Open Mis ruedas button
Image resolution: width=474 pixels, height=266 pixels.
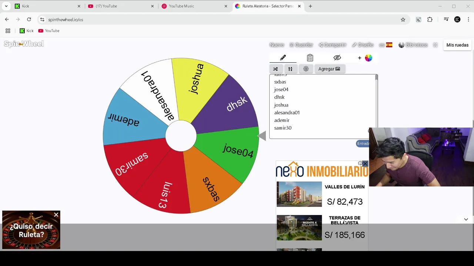click(457, 45)
